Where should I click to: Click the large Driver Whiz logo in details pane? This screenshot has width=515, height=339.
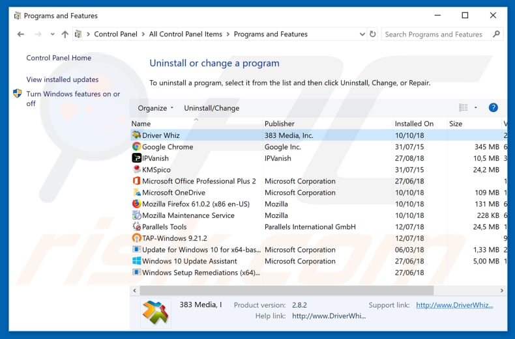[x=156, y=313]
